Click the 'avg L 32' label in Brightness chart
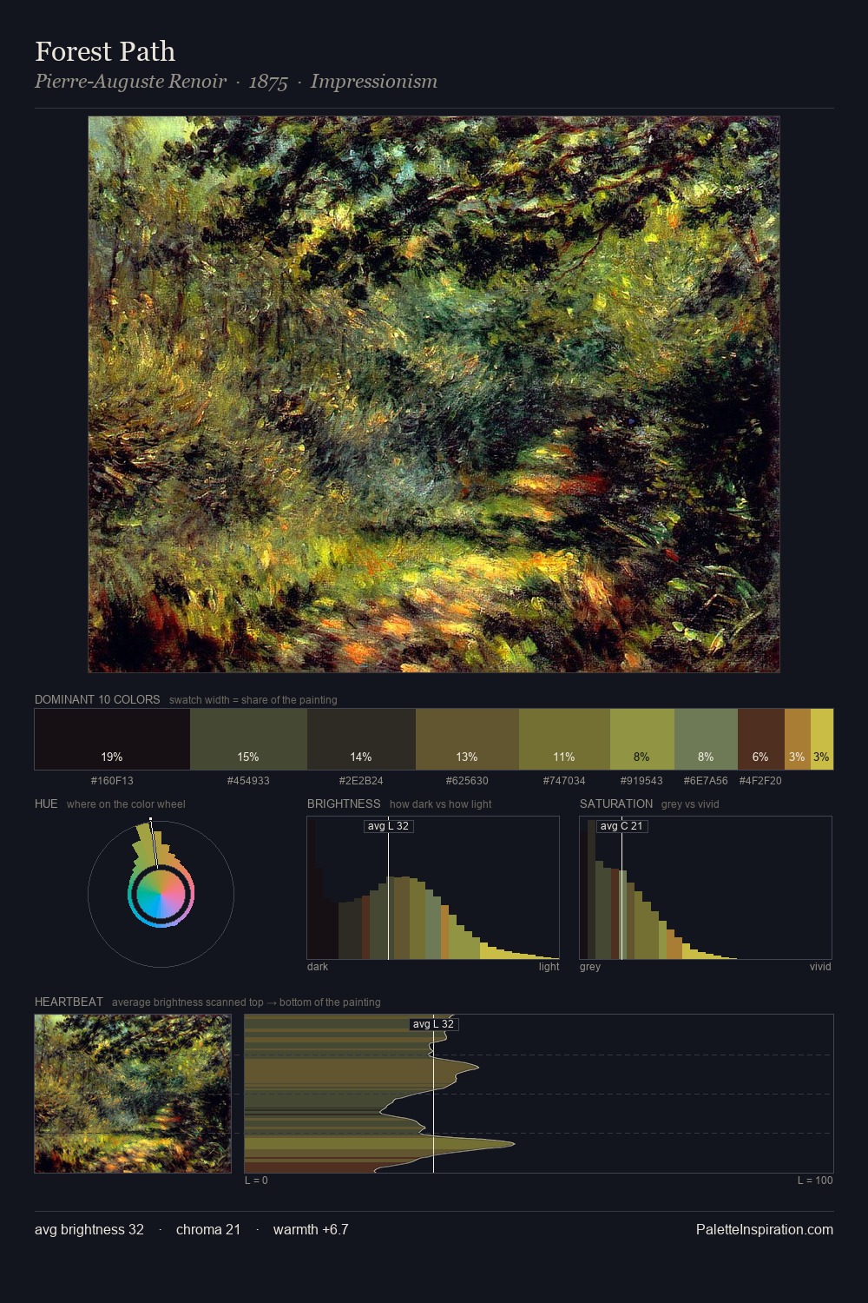The width and height of the screenshot is (868, 1303). [x=388, y=826]
